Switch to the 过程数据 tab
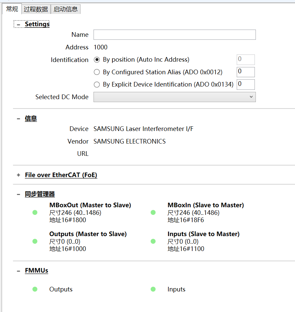 point(36,9)
